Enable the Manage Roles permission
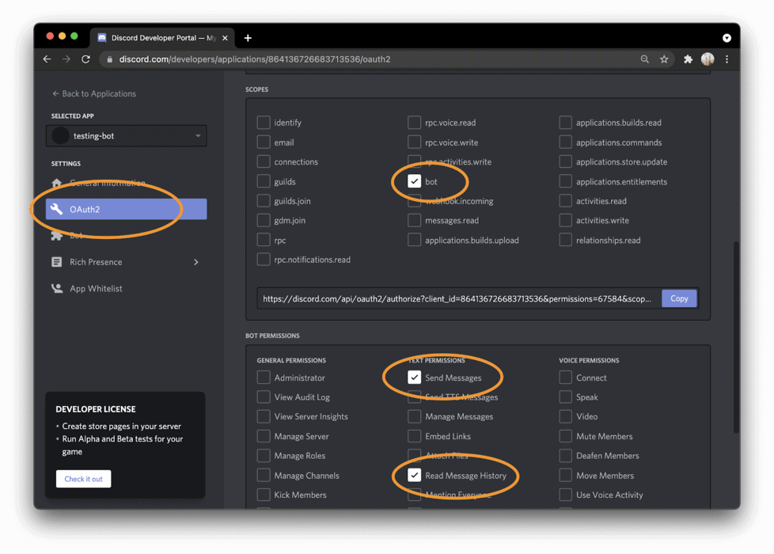Image resolution: width=774 pixels, height=554 pixels. point(264,455)
